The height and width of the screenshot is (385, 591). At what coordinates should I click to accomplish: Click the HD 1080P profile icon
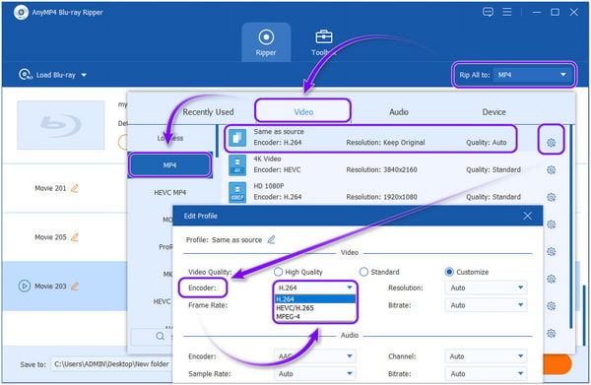click(237, 192)
